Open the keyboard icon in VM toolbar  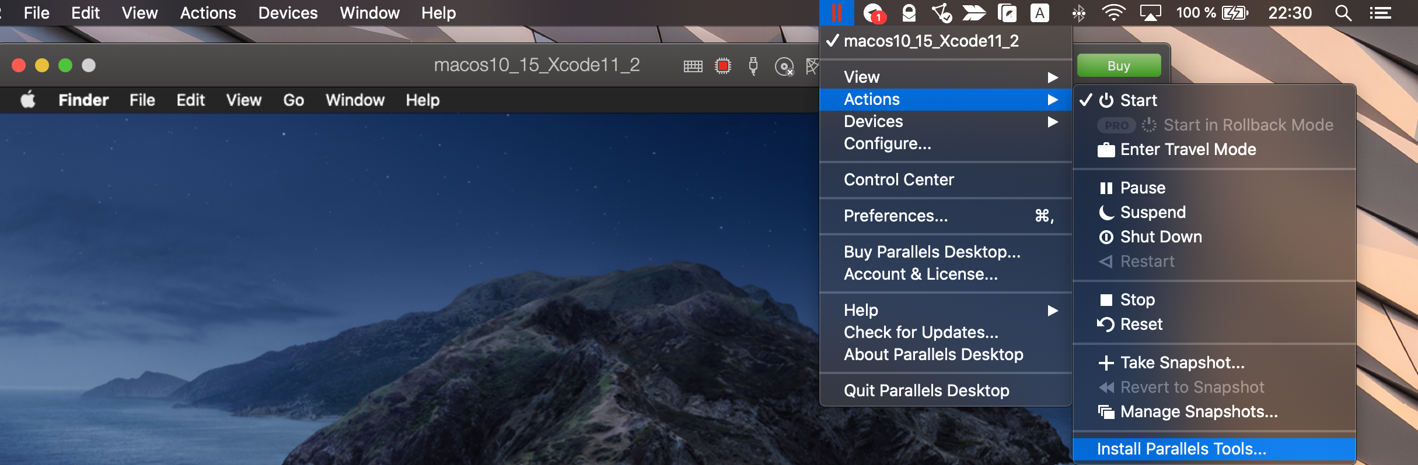click(x=693, y=66)
